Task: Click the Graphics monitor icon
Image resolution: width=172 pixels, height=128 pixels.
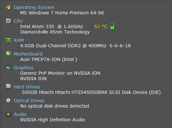Action: 8,67
